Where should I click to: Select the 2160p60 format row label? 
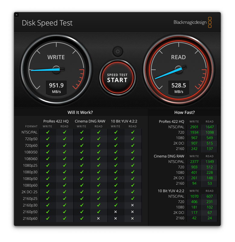click(x=30, y=218)
